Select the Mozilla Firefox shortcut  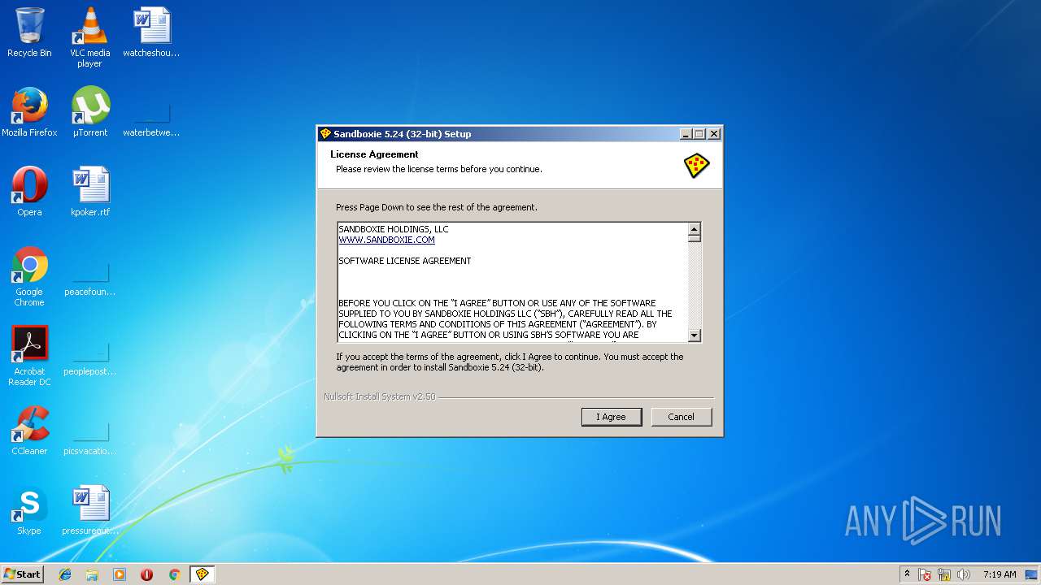(29, 112)
